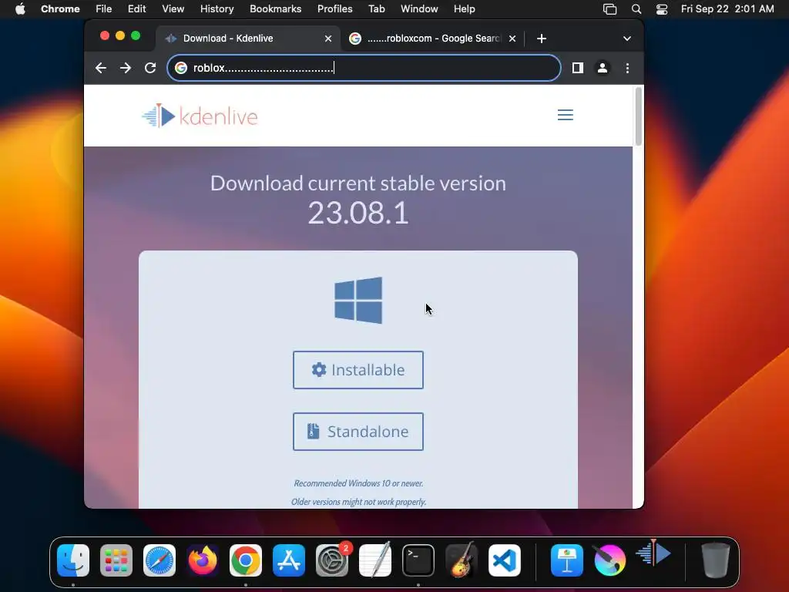Open Spotlight search in menu bar
This screenshot has width=789, height=592.
(636, 9)
